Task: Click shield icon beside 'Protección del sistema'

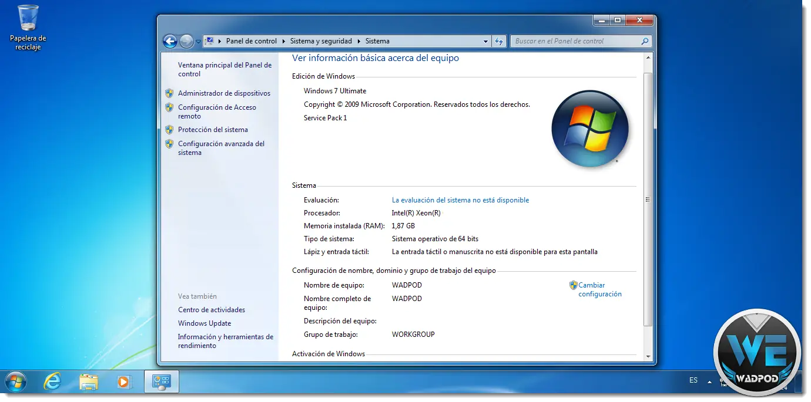Action: (x=169, y=130)
